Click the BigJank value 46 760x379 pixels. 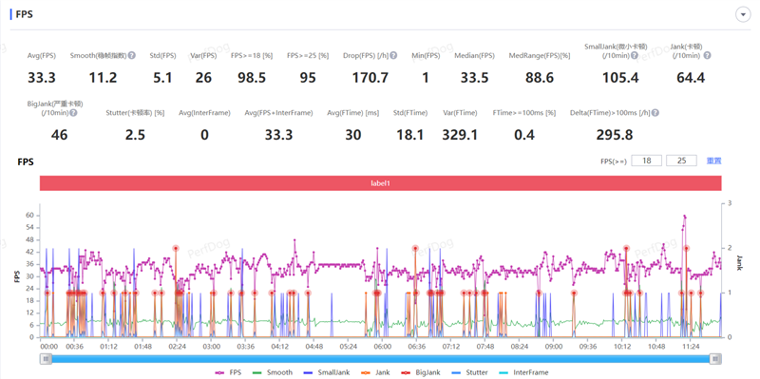59,135
